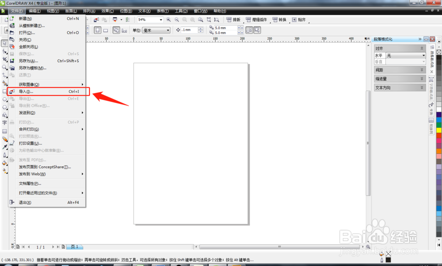Open the 工具 menu
This screenshot has height=266, width=442.
(181, 11)
